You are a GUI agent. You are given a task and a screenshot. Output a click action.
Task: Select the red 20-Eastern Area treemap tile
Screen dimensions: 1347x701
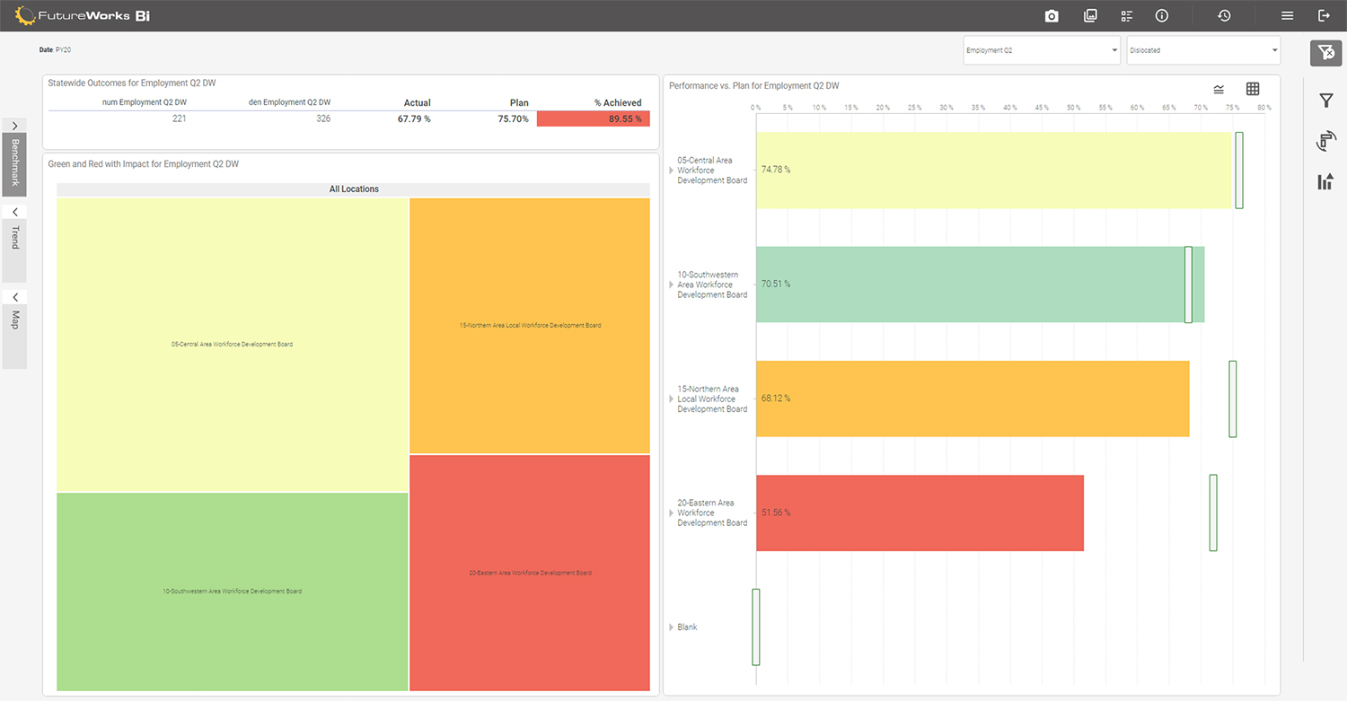(x=530, y=574)
